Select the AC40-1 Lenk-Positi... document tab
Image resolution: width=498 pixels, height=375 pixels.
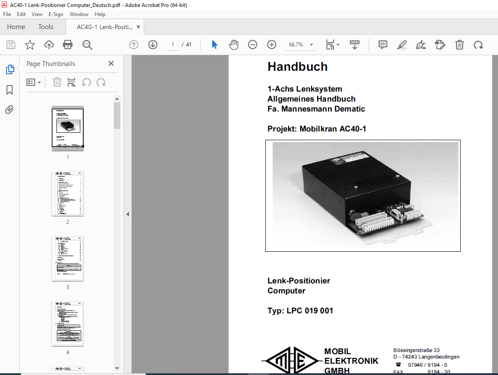point(105,27)
